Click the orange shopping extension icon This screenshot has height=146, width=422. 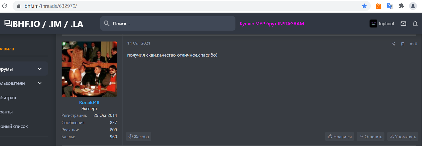click(378, 6)
